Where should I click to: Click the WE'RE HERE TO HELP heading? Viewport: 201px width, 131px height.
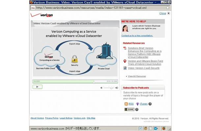(133, 21)
